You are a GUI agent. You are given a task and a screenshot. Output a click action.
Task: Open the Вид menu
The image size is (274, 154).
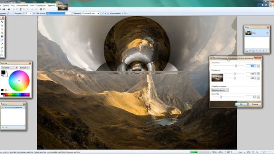click(x=13, y=6)
